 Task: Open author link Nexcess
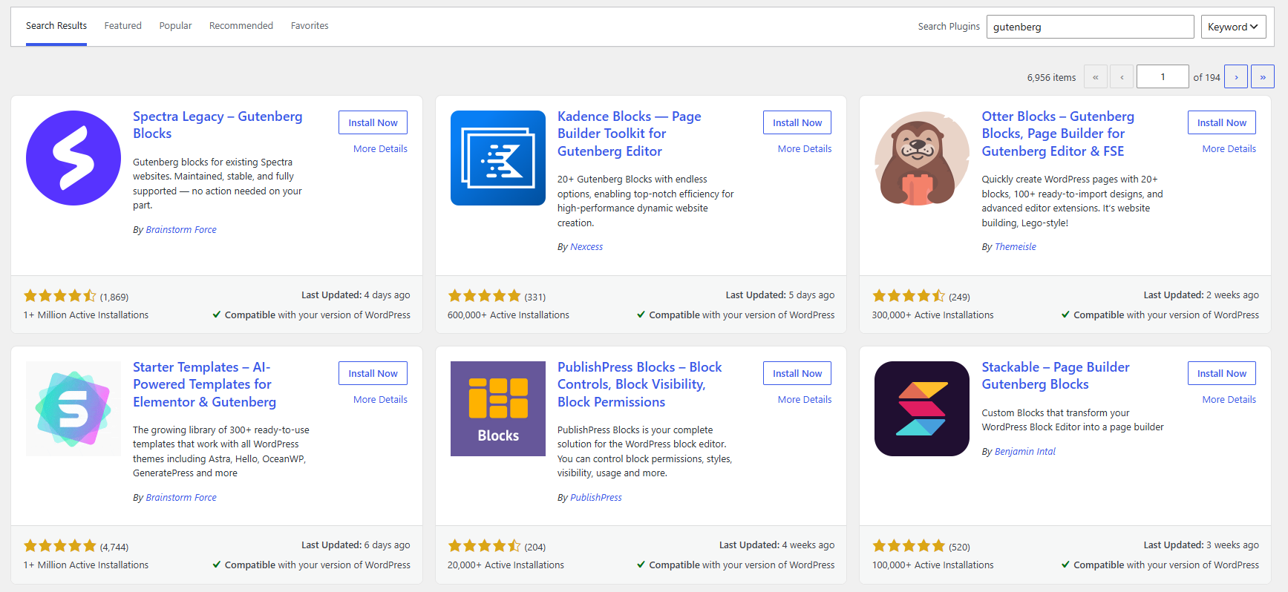pyautogui.click(x=586, y=247)
